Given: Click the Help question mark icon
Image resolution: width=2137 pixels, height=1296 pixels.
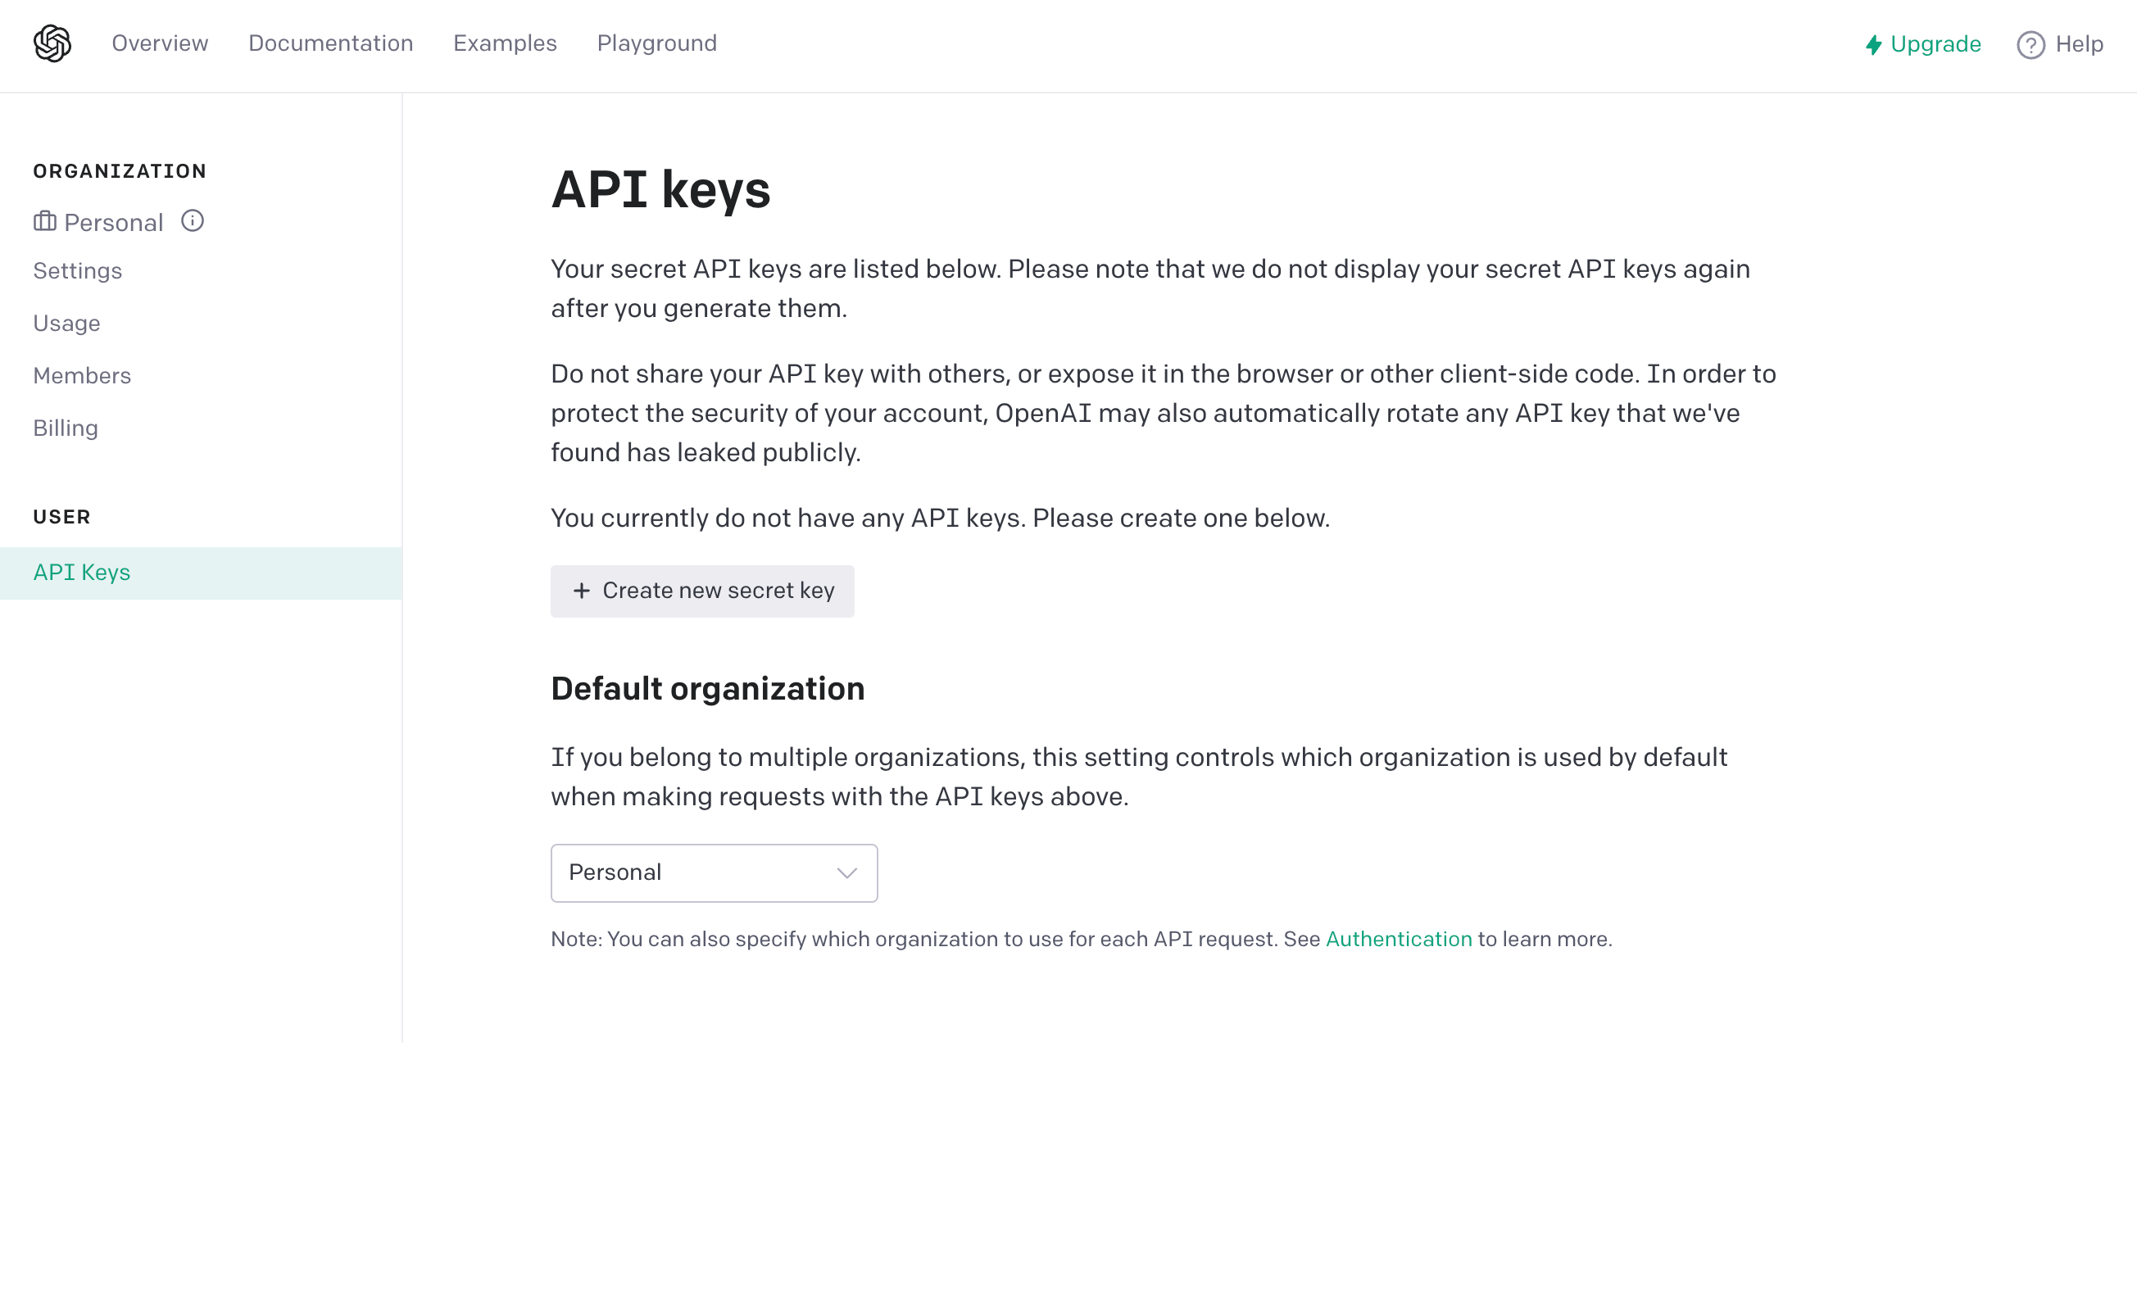Looking at the screenshot, I should (2030, 45).
